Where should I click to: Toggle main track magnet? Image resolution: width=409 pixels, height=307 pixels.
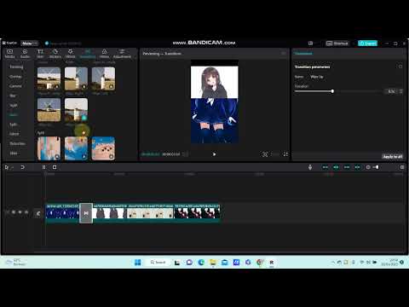pos(325,167)
